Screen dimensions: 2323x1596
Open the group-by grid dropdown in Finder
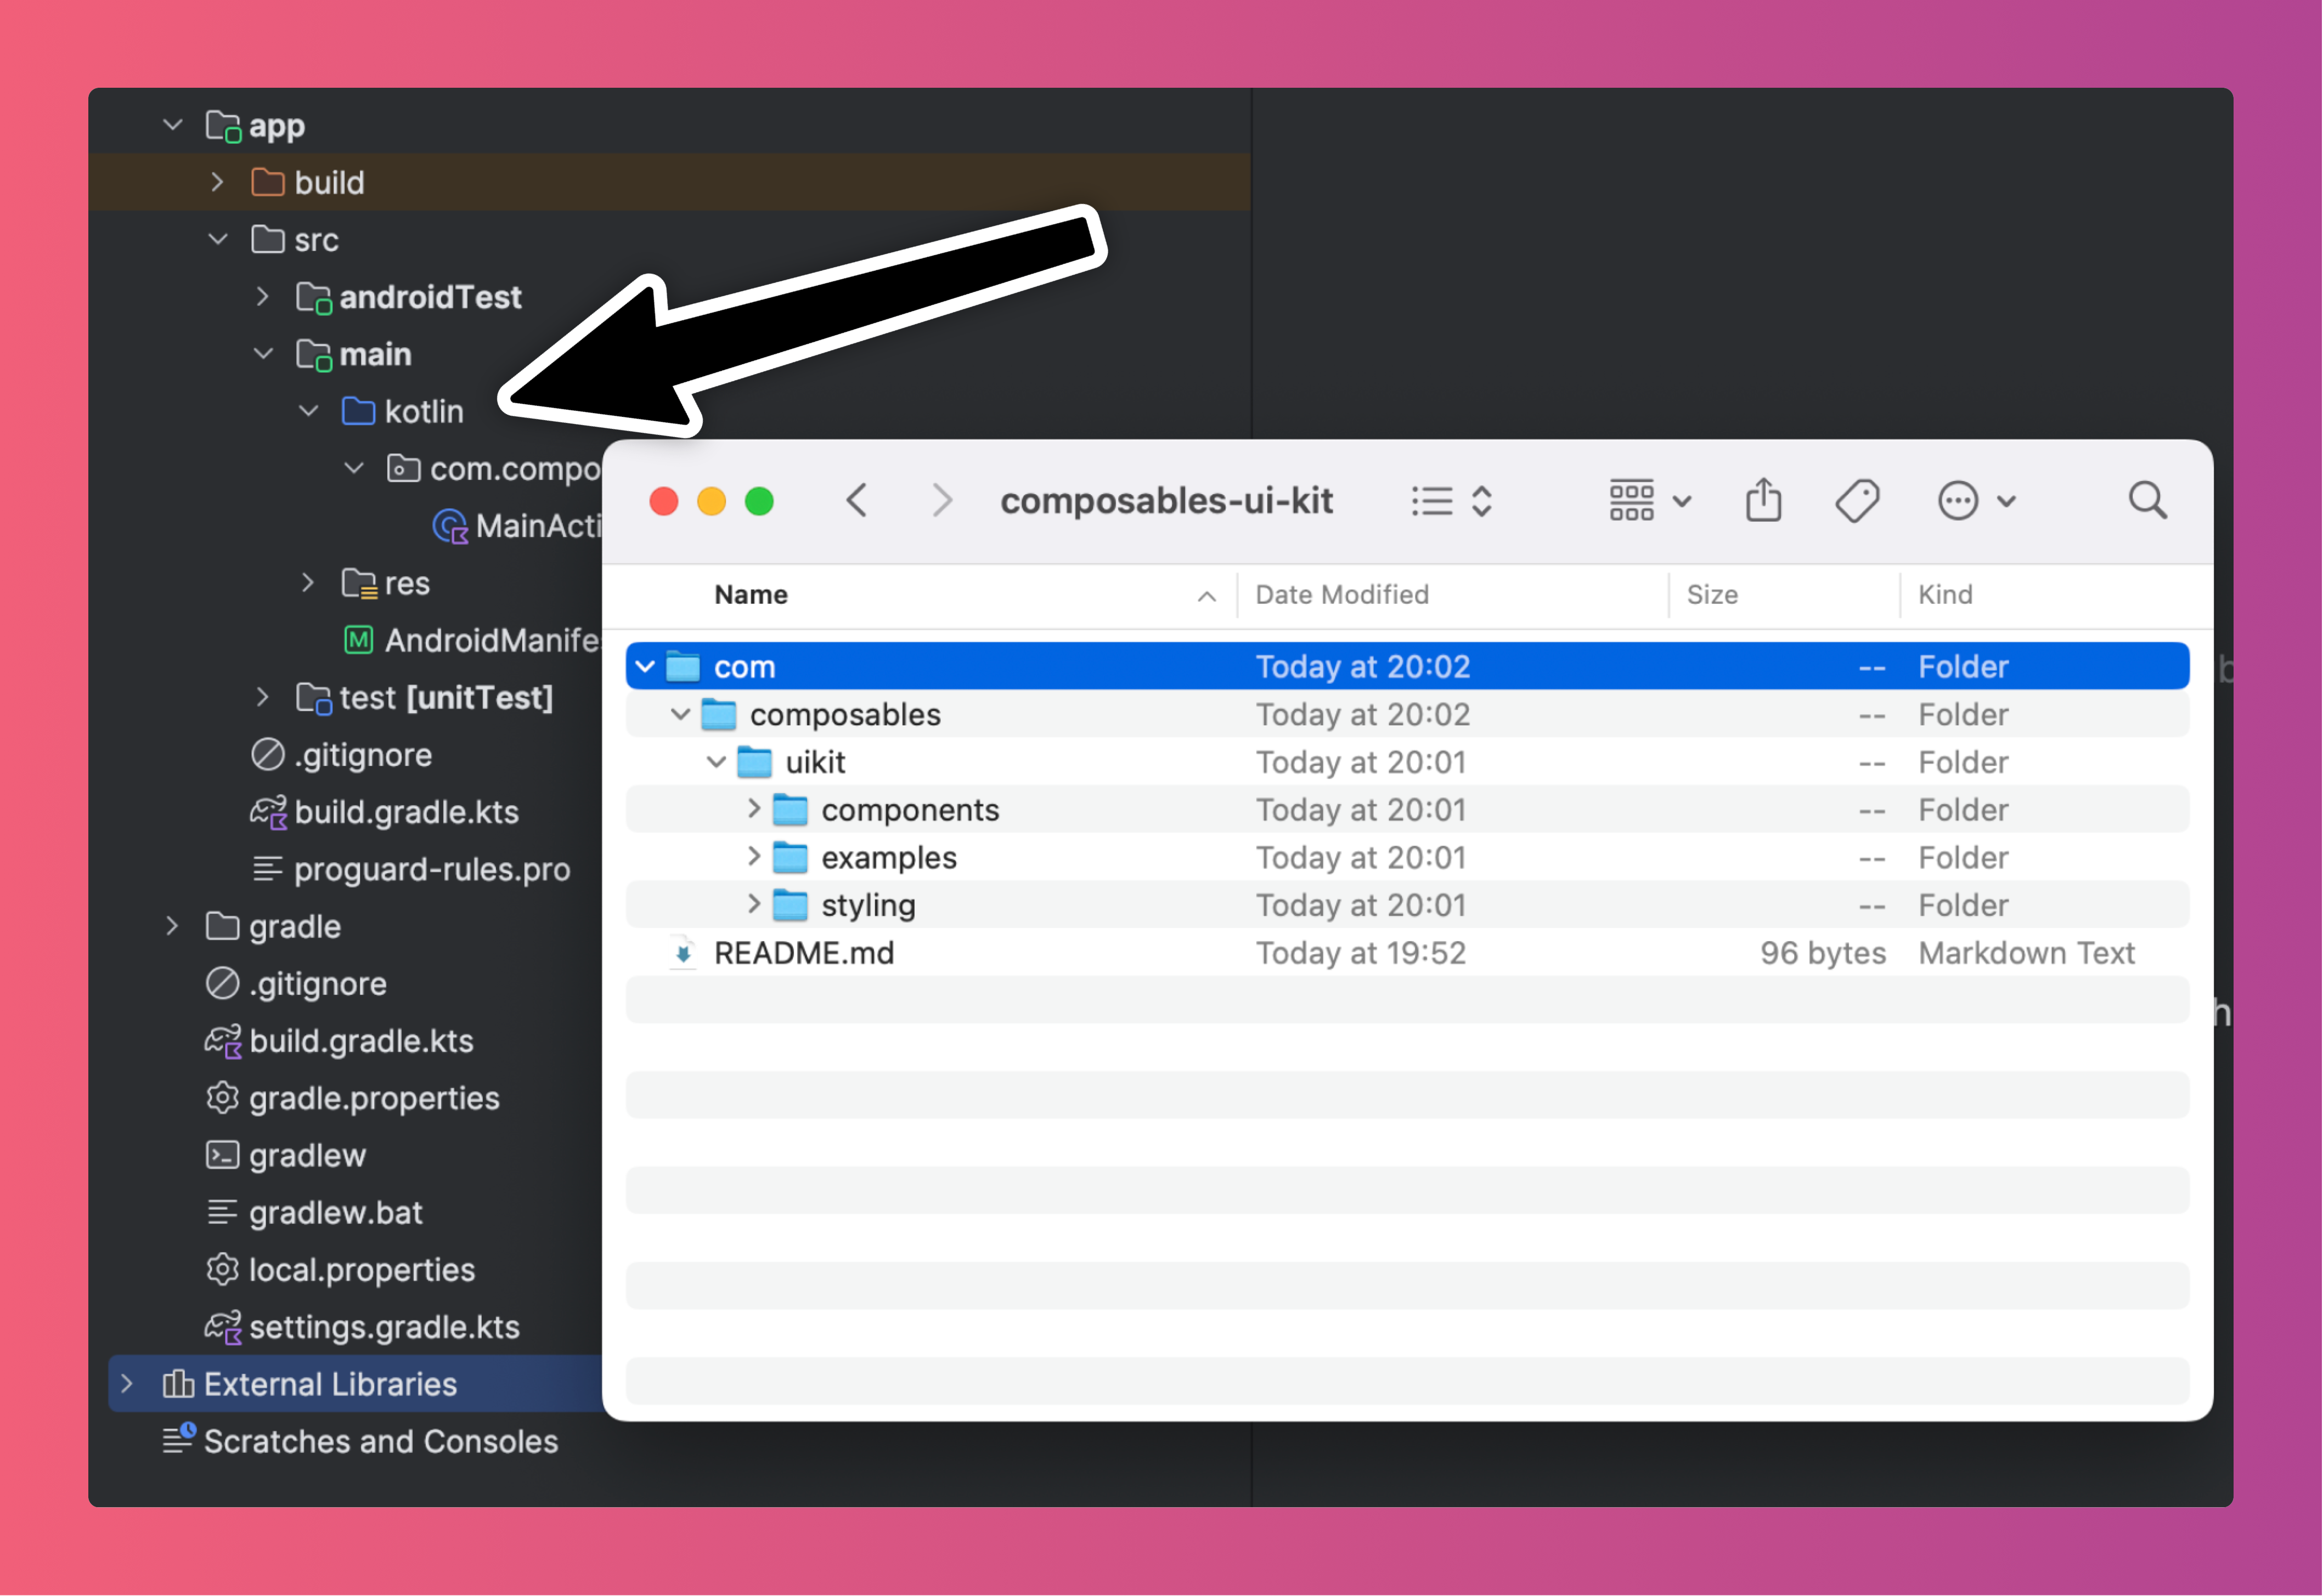coord(1649,500)
